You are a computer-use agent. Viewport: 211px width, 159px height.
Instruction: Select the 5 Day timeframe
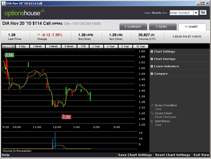[22, 46]
